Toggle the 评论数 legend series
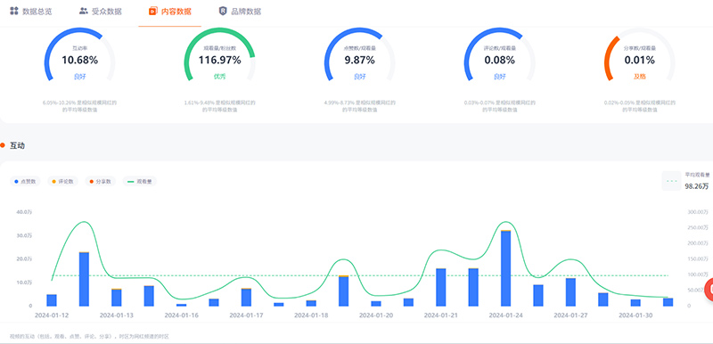713x344 pixels. pyautogui.click(x=62, y=181)
